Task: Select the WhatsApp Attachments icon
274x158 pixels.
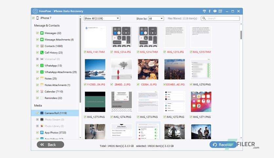Action: (42, 72)
